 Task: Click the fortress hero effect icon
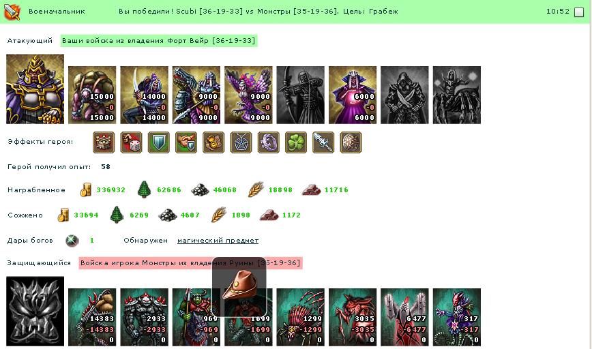104,142
